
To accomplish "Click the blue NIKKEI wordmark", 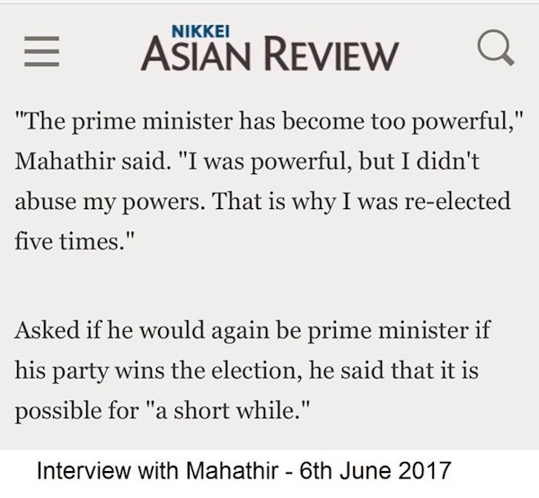I will coord(200,31).
